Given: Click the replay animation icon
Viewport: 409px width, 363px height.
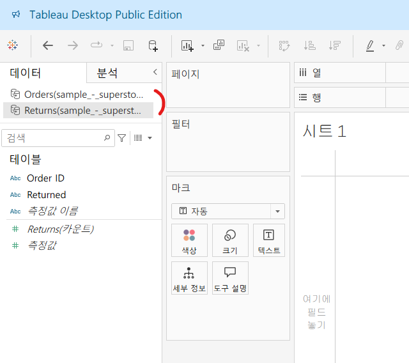Looking at the screenshot, I should 96,45.
